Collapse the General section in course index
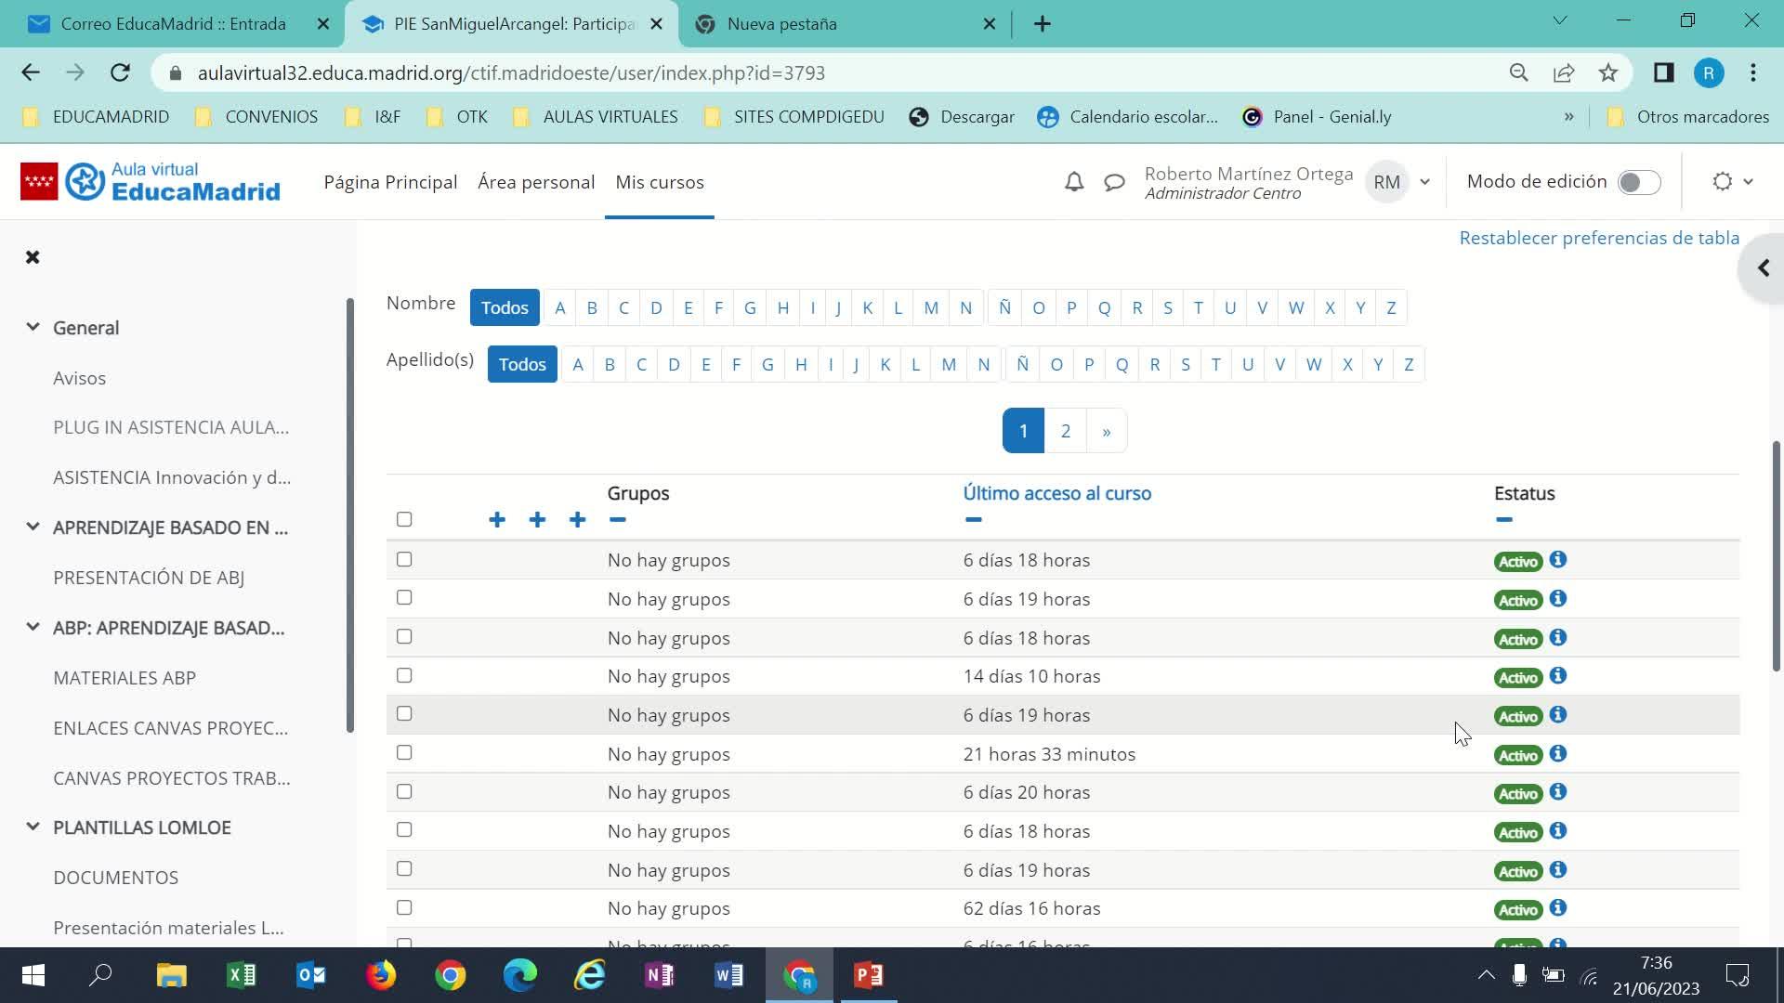Screen dimensions: 1784x1003 pos(33,327)
